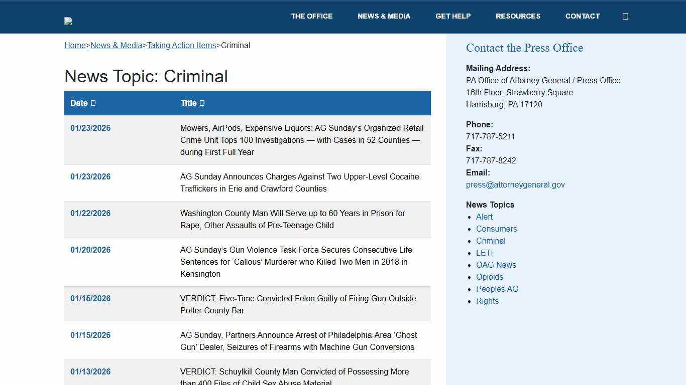Open the OAG News topic
Screen dimensions: 686x385
[x=496, y=265]
